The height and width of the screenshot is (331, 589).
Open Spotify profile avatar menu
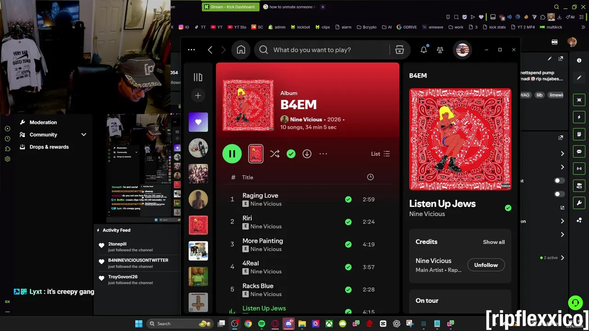click(462, 50)
